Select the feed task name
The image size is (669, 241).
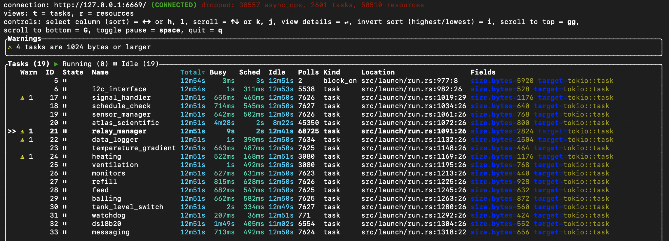(100, 190)
